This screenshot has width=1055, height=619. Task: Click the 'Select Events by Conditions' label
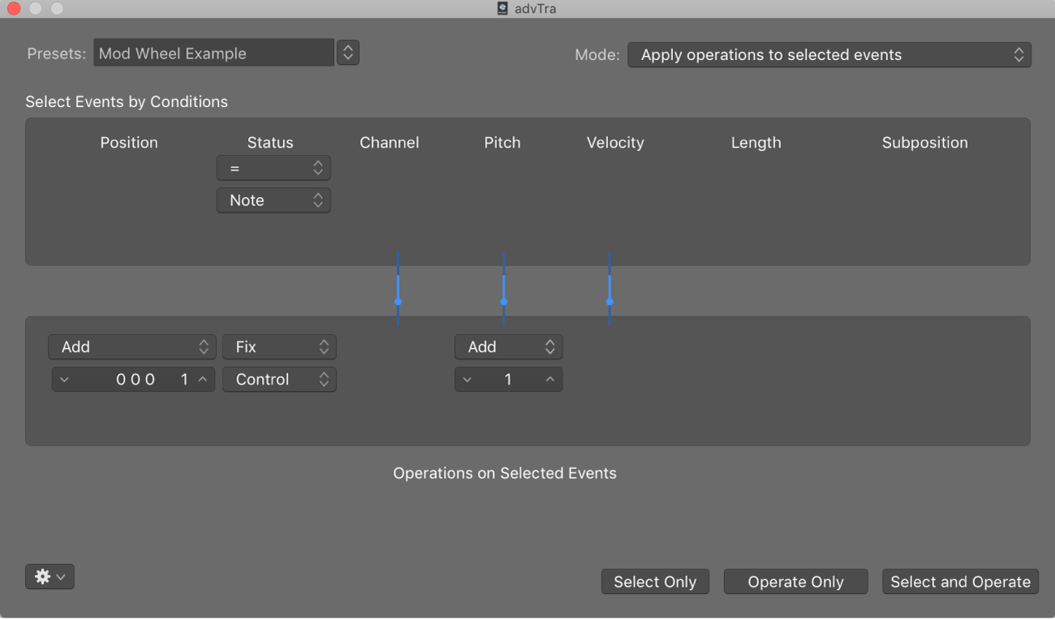pyautogui.click(x=127, y=102)
